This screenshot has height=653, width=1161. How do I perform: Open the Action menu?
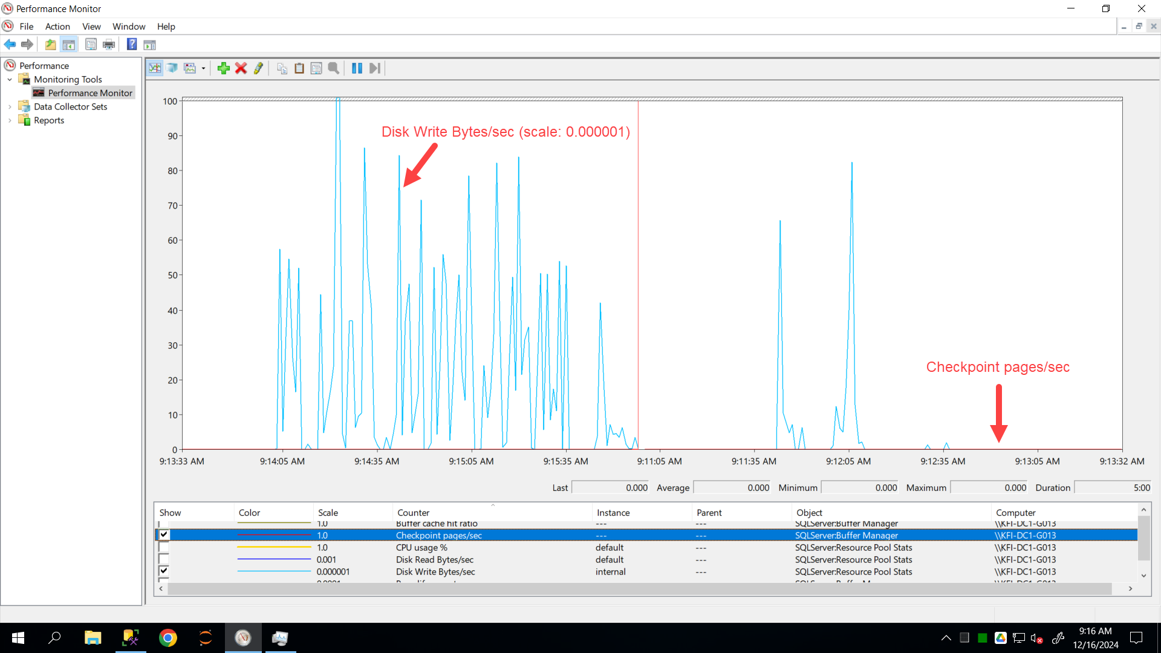click(57, 26)
